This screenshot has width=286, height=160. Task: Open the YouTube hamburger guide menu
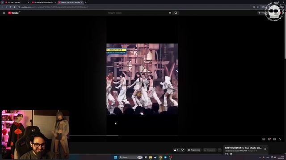point(4,13)
